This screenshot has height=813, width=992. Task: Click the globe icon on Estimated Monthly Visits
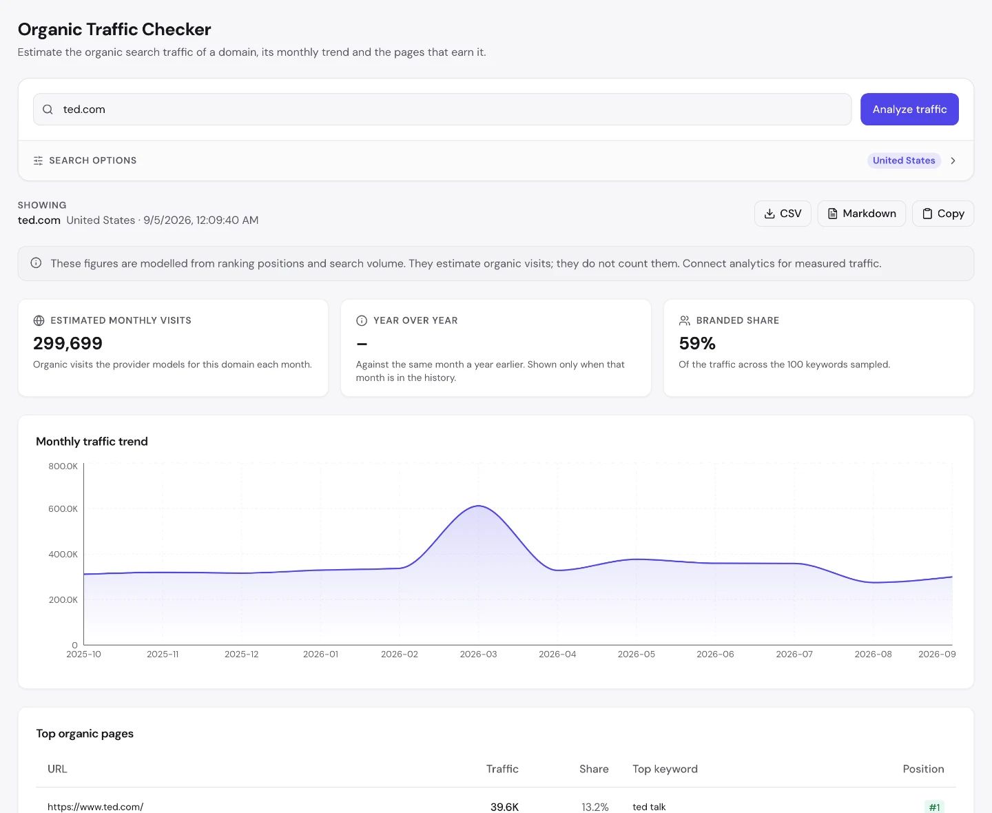pos(39,320)
